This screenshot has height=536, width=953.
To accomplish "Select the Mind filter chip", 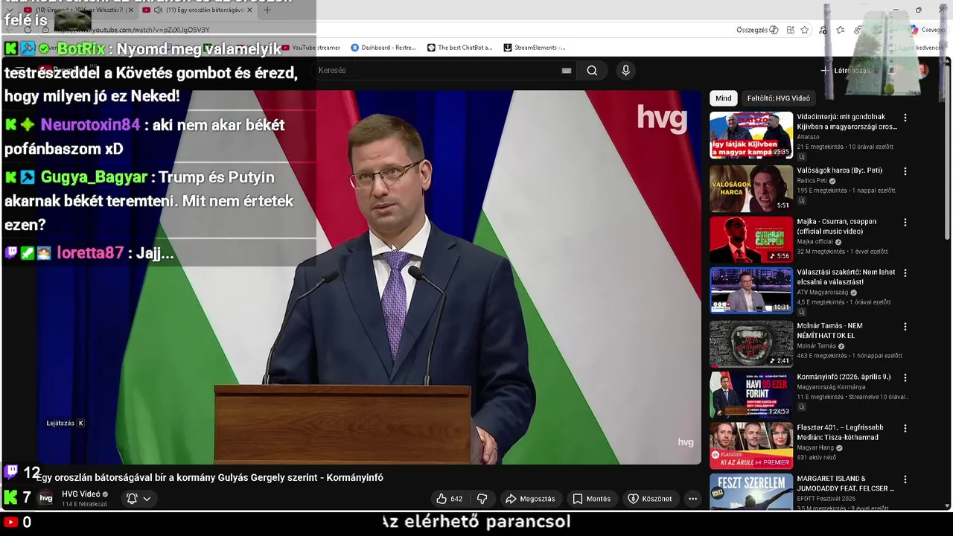I will point(724,98).
